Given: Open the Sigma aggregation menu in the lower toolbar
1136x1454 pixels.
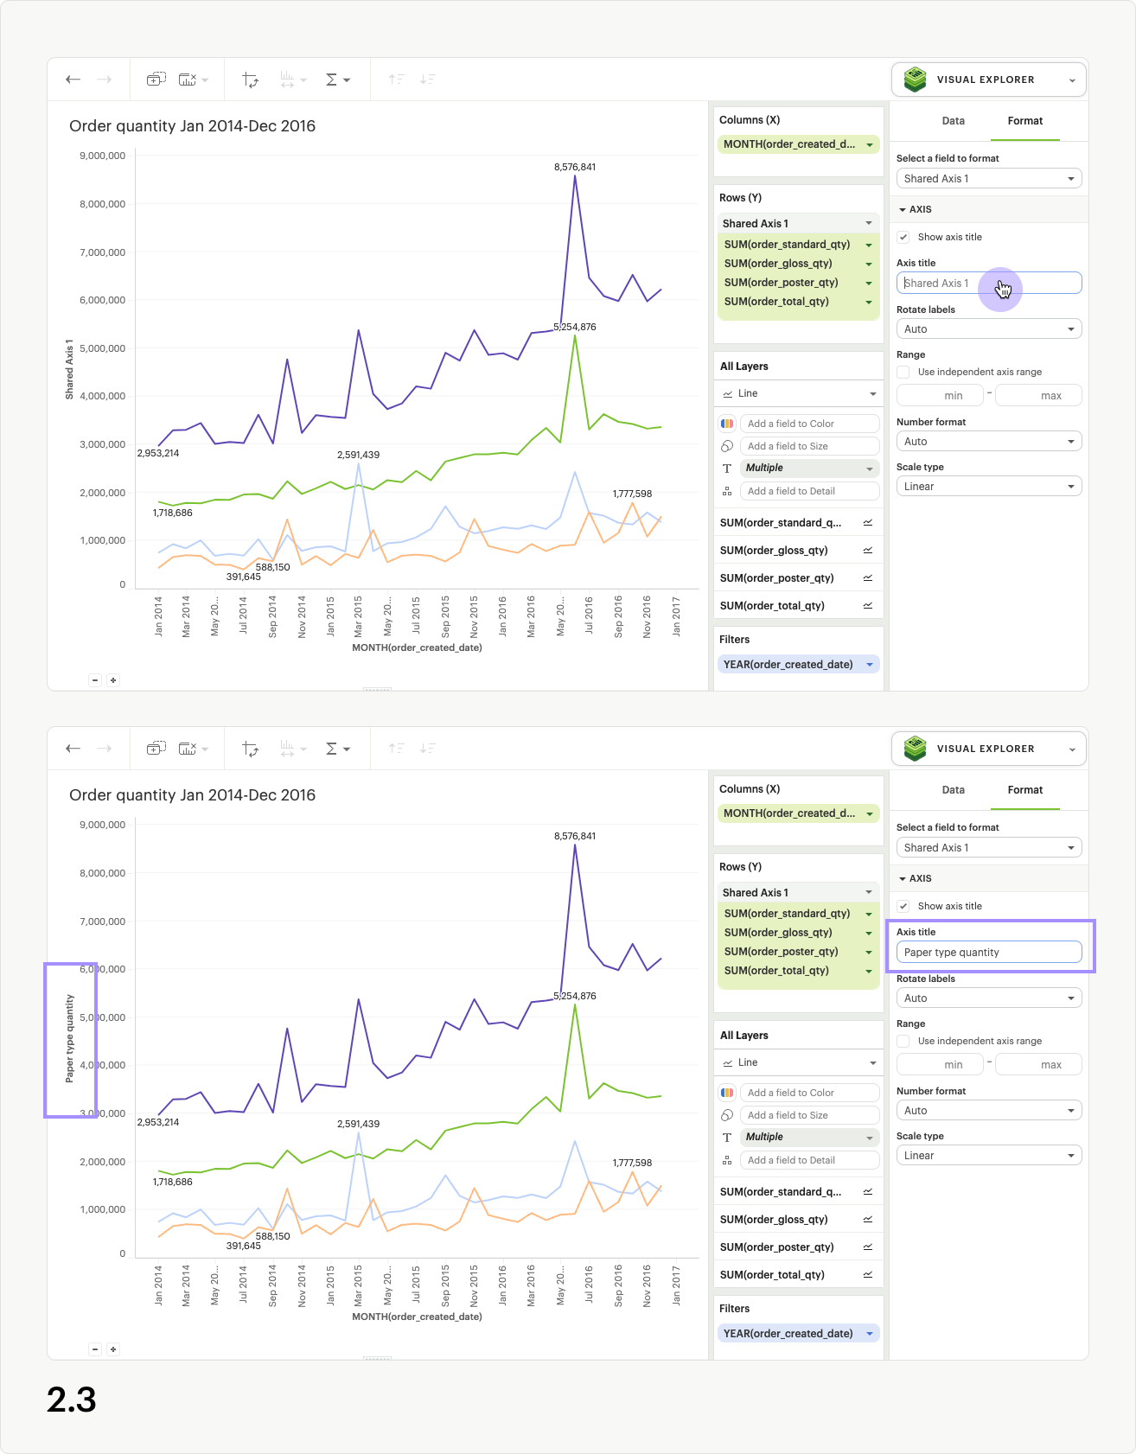Looking at the screenshot, I should point(336,749).
